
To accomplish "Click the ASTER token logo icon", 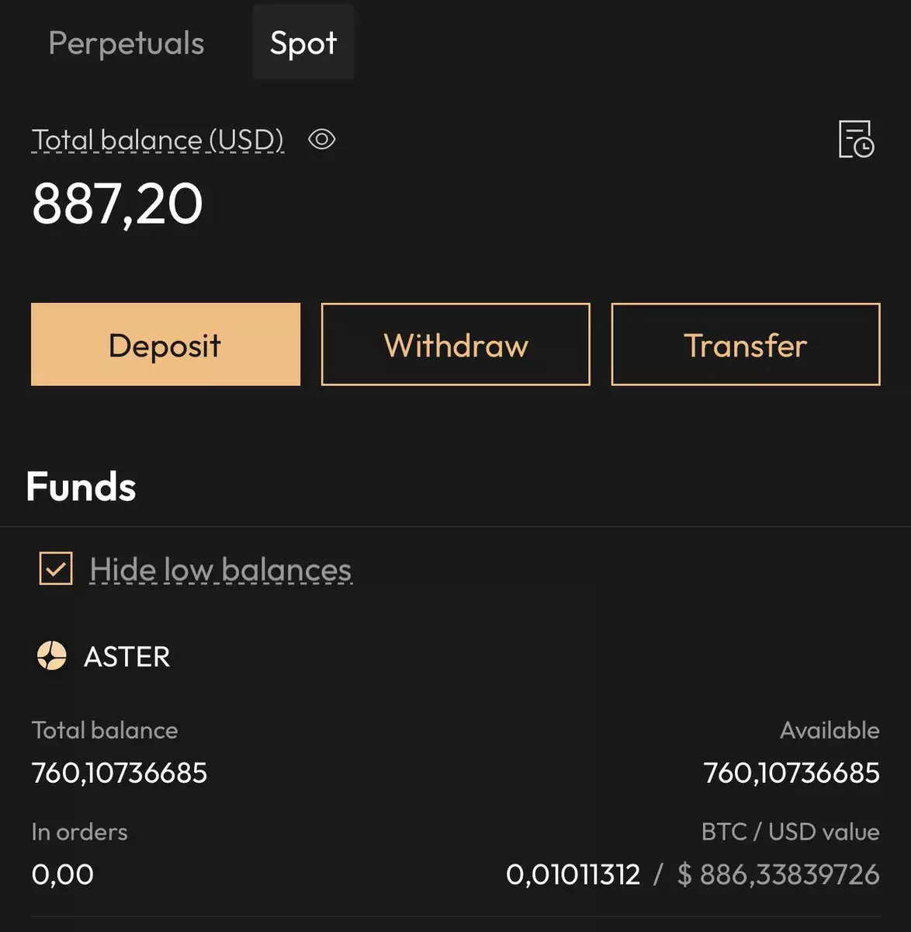I will 52,656.
